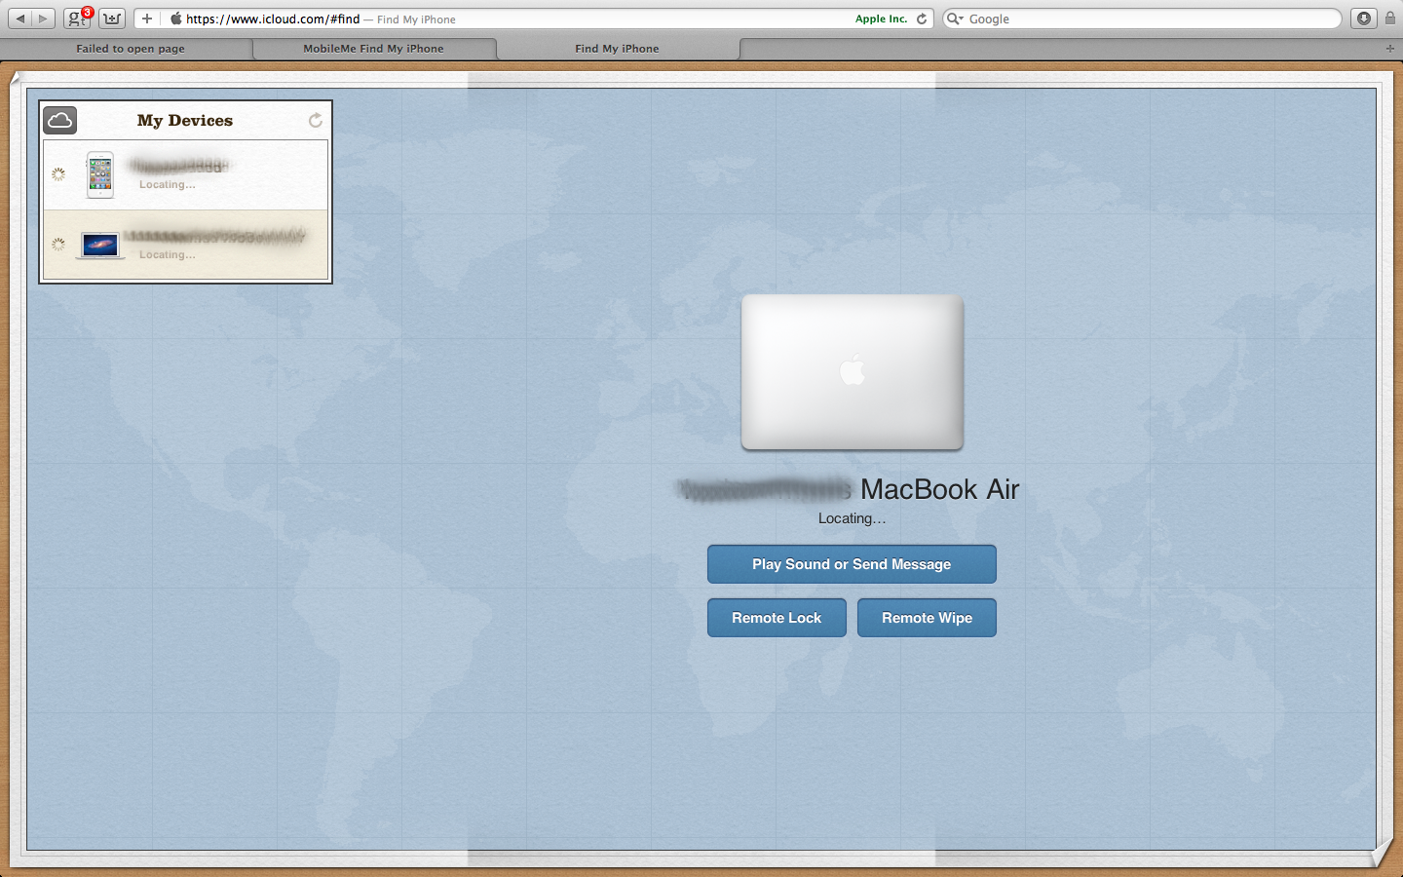Click the MacBook Air device name heading
Image resolution: width=1403 pixels, height=877 pixels.
coord(849,489)
